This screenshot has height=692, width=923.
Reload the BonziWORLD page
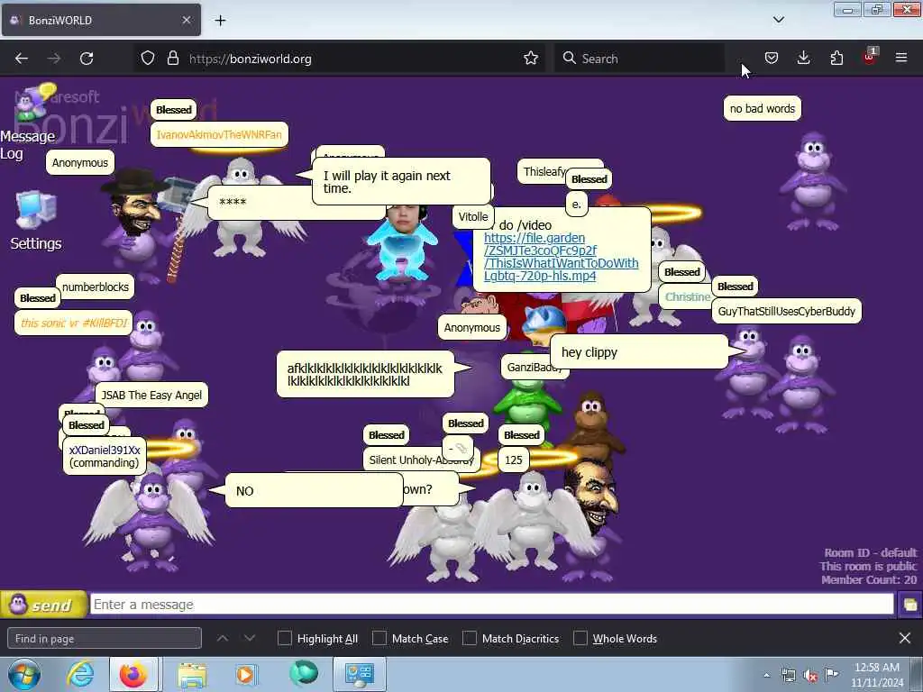[87, 59]
